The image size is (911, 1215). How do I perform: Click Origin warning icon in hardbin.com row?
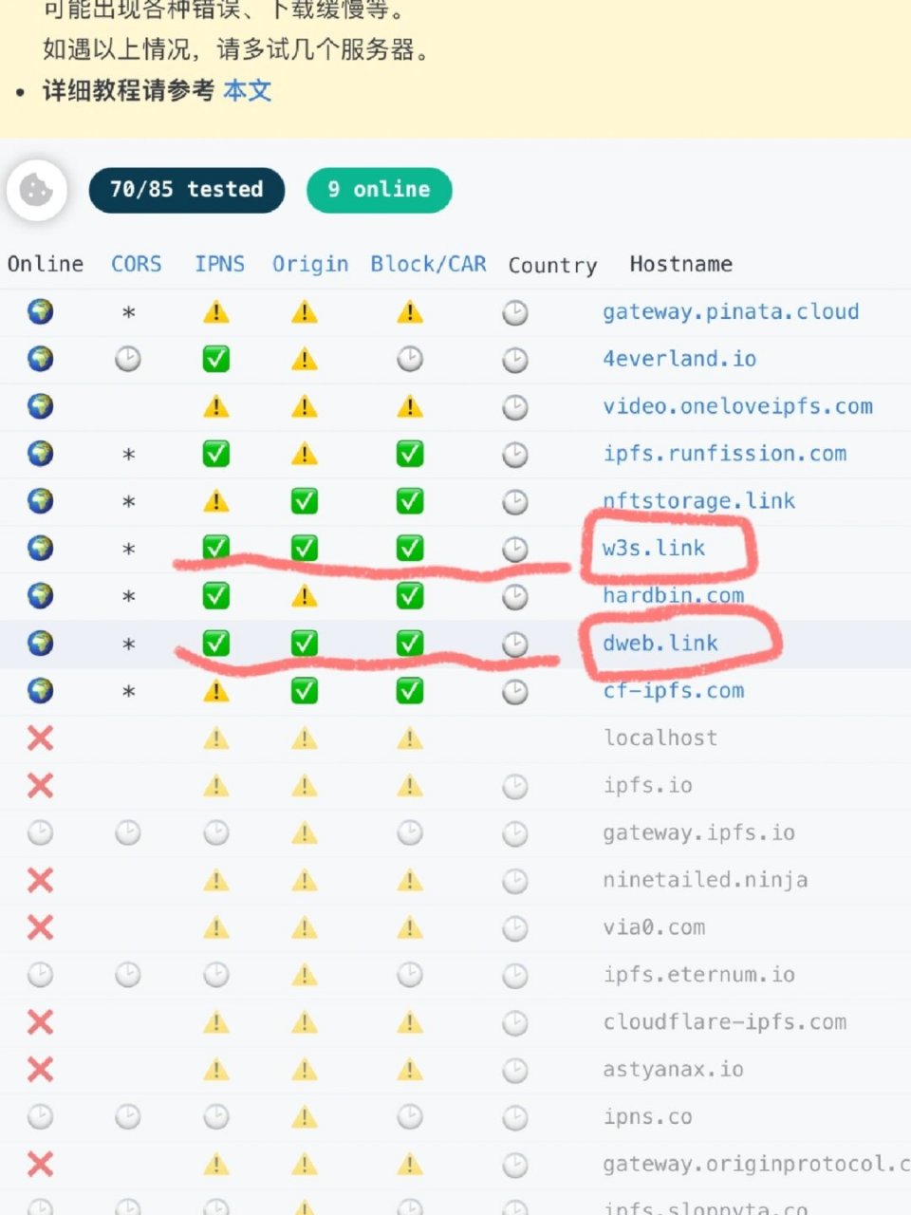tap(304, 595)
